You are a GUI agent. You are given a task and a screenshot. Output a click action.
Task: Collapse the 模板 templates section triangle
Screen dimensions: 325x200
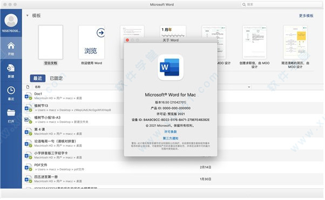[27, 16]
